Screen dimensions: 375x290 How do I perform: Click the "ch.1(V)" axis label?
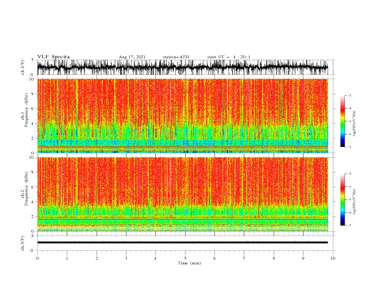tap(23, 67)
